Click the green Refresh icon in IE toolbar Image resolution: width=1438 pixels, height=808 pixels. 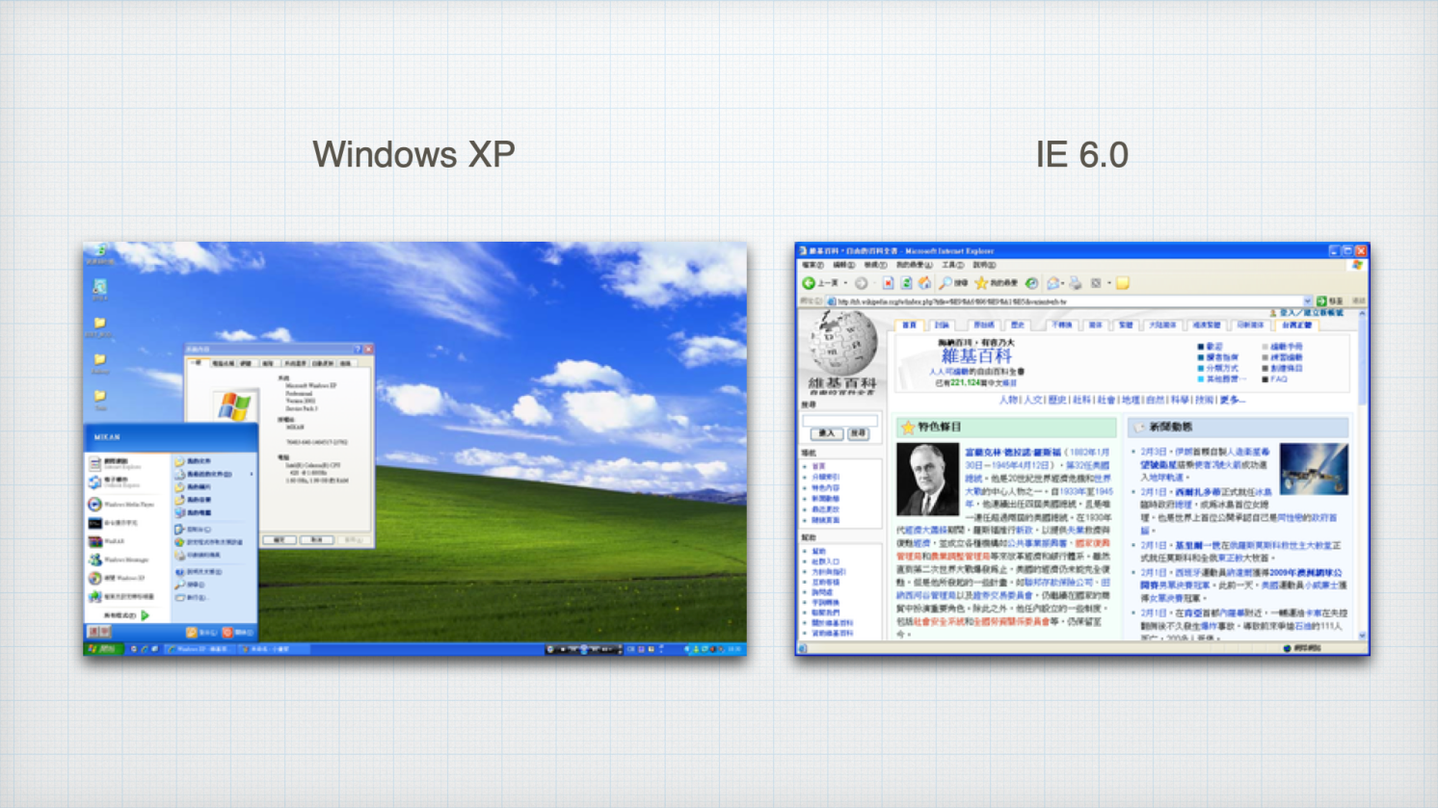click(906, 283)
